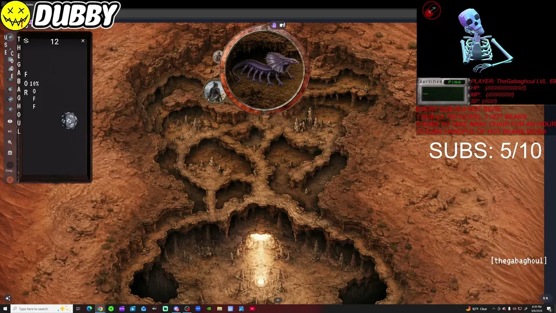Viewport: 556px width, 313px height.
Task: Expand the chevron at the map's bottom edge
Action: [278, 300]
